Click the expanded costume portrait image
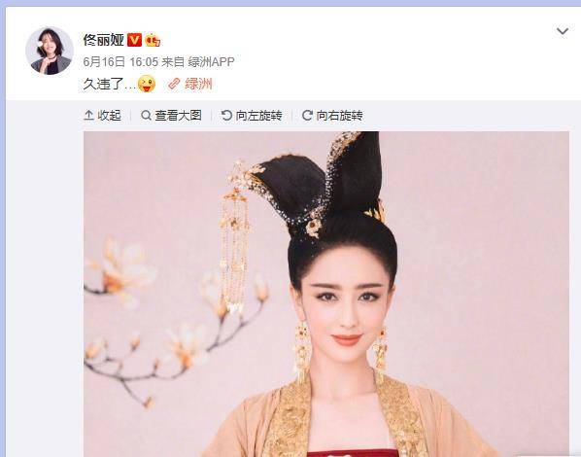The width and height of the screenshot is (581, 457). 326,295
